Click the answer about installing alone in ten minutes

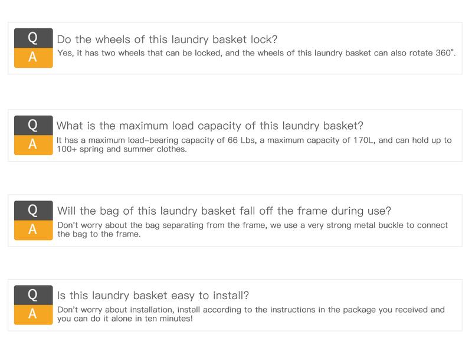click(x=251, y=310)
